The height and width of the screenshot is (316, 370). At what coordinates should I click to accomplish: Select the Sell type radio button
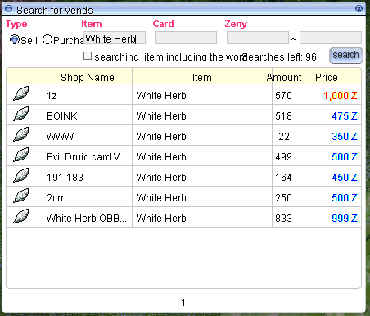tap(15, 39)
